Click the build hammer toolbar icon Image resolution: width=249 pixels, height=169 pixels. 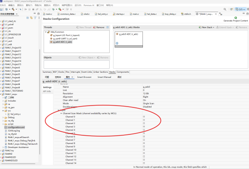(x=13, y=9)
